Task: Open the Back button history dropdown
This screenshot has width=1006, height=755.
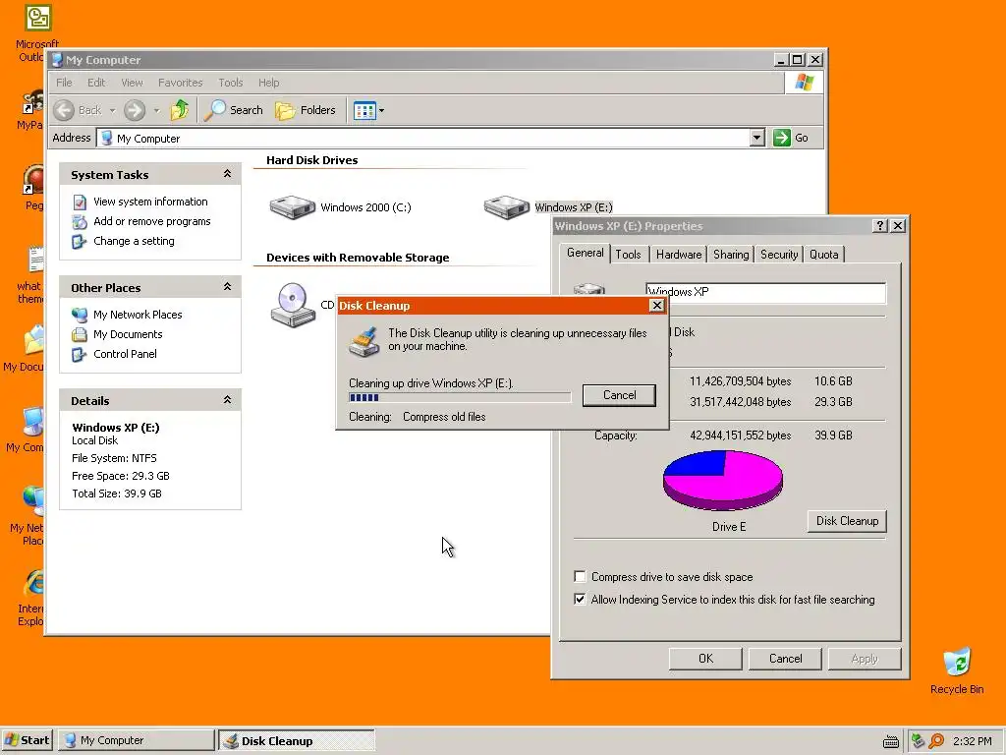Action: [112, 110]
